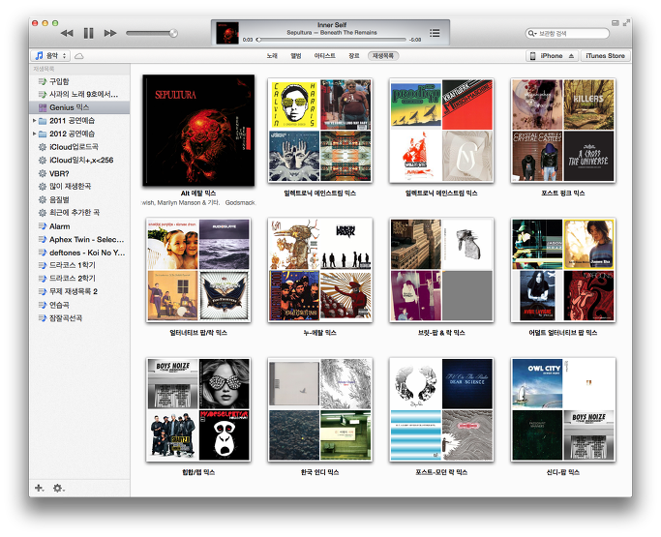Screen dimensions: 661x537
Task: Select the 사과의 노래 9호에서 playlist
Action: pyautogui.click(x=79, y=95)
